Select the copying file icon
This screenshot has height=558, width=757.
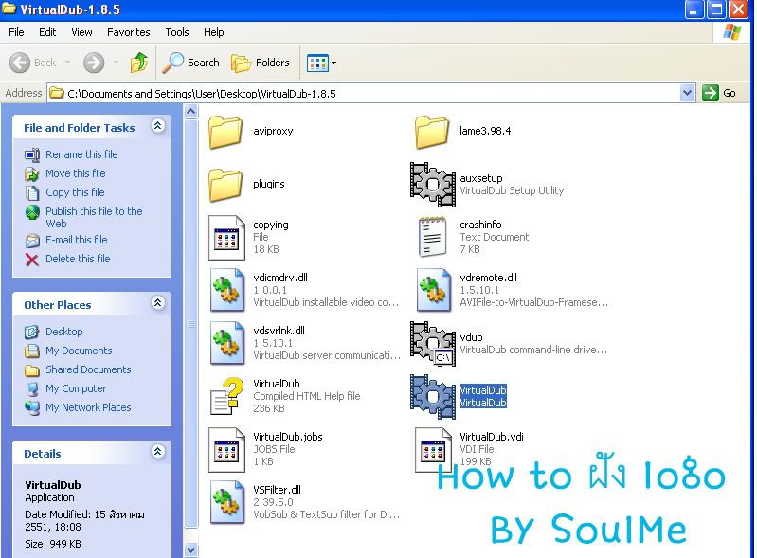[226, 238]
